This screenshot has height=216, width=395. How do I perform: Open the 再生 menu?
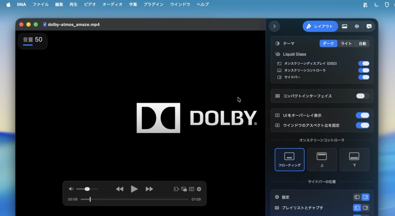[73, 5]
